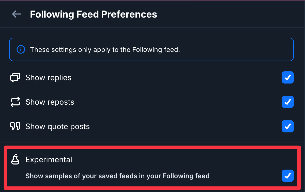This screenshot has width=305, height=192.
Task: Click the quote marks icon
Action: 15,127
